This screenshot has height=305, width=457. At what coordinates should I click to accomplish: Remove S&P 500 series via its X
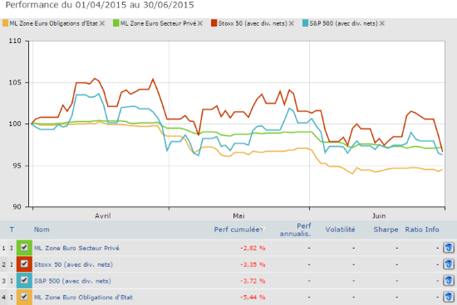point(382,23)
